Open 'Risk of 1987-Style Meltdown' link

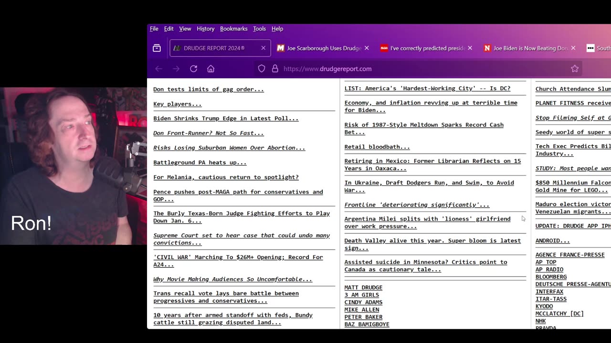[424, 128]
